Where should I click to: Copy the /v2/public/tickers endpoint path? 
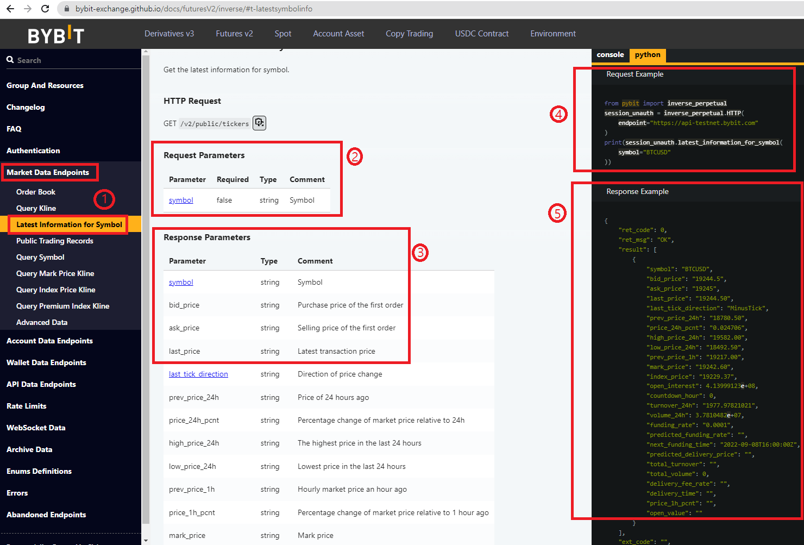(x=260, y=123)
